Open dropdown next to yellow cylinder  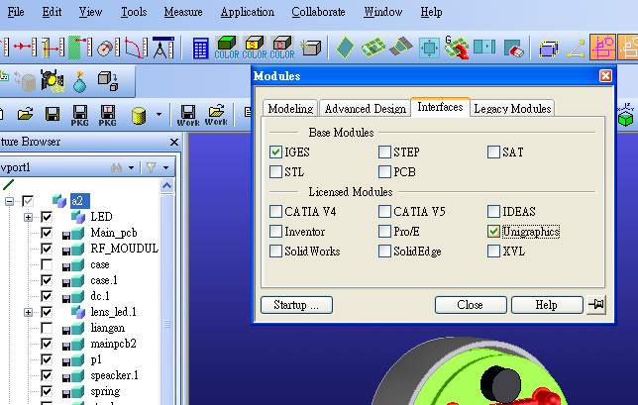coord(159,115)
